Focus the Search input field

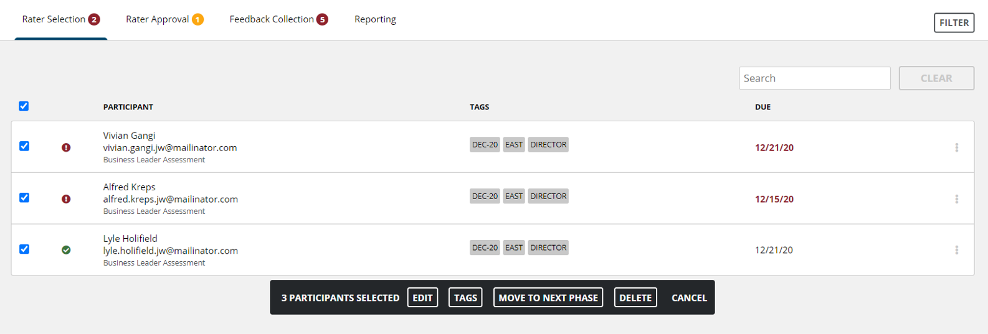[x=815, y=78]
